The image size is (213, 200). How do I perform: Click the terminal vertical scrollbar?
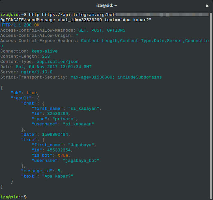coord(211,106)
